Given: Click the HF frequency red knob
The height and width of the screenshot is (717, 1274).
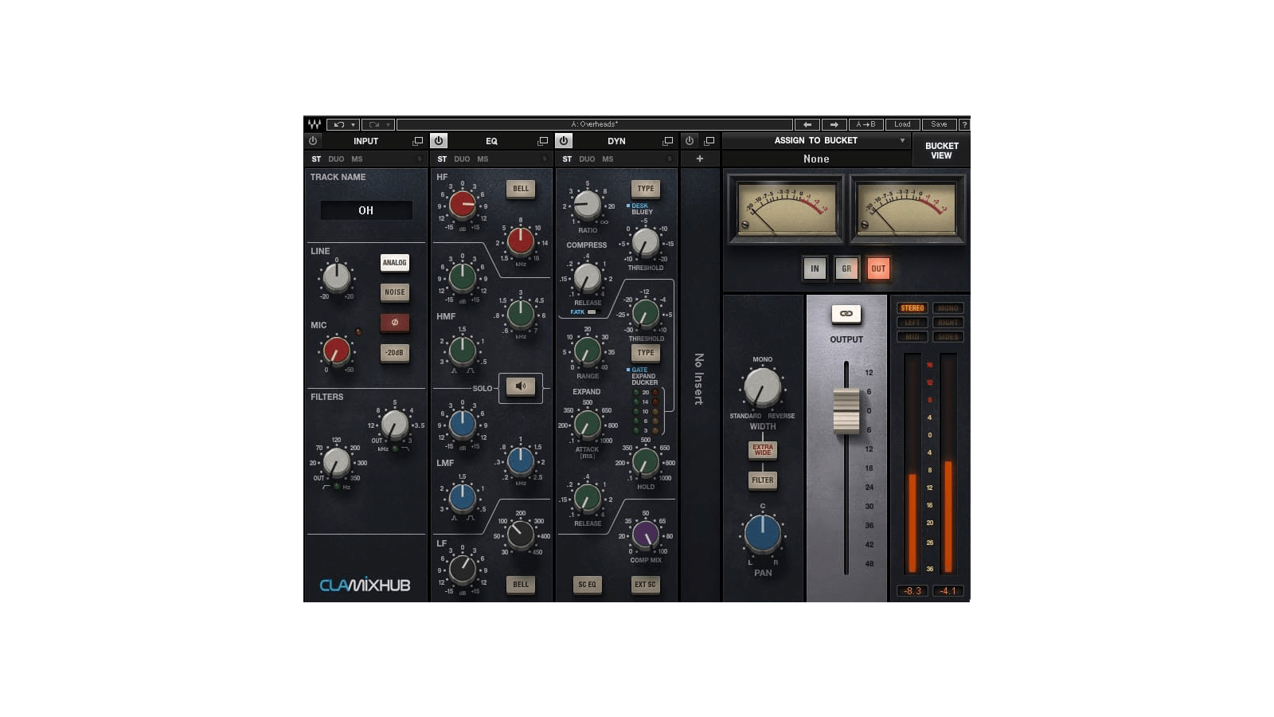Looking at the screenshot, I should coord(521,240).
